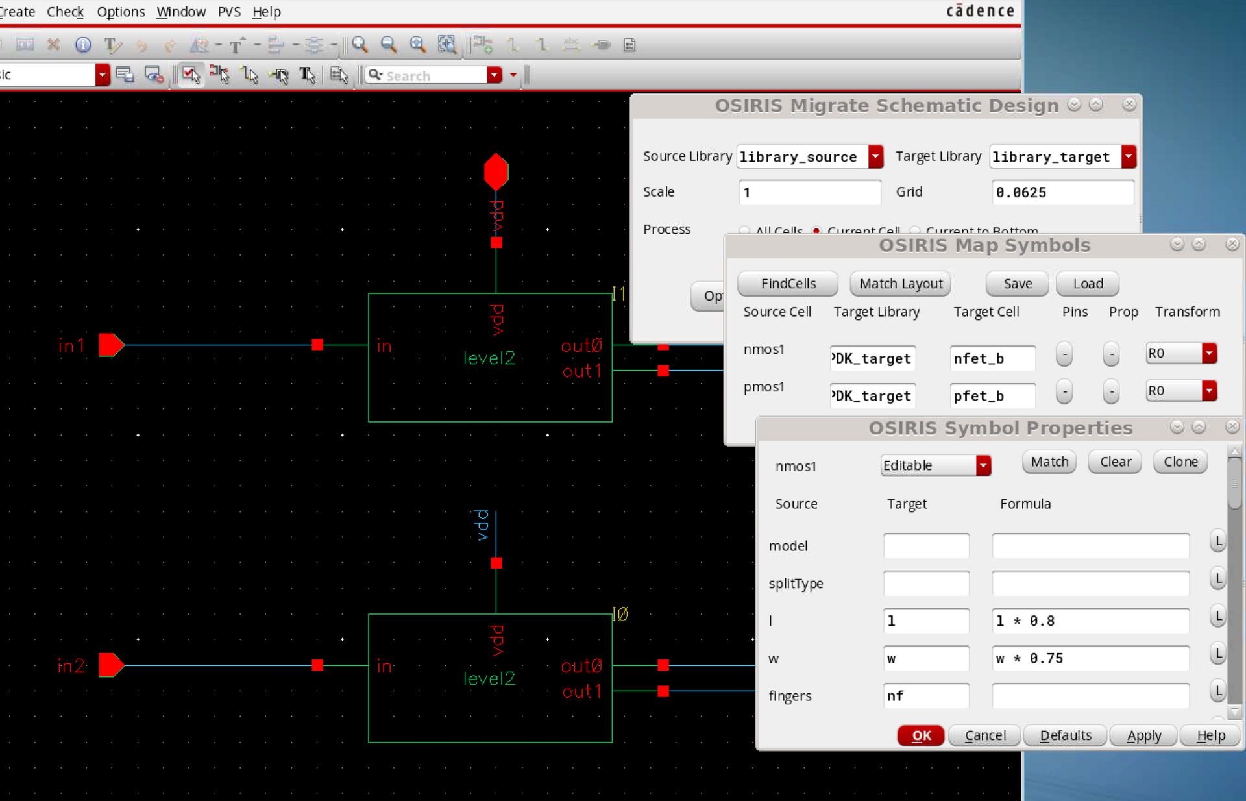Click the FindCells button

point(788,284)
